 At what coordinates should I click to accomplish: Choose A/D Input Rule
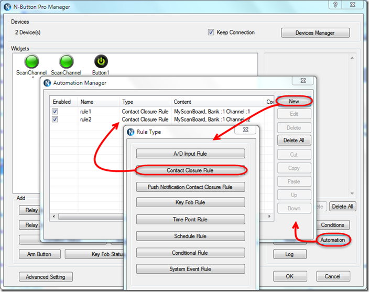point(190,154)
